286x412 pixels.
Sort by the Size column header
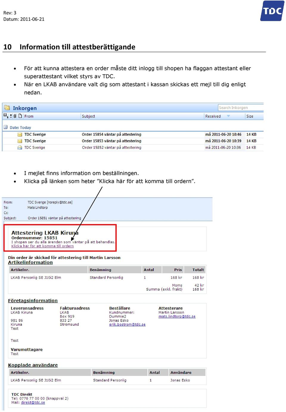[x=250, y=116]
